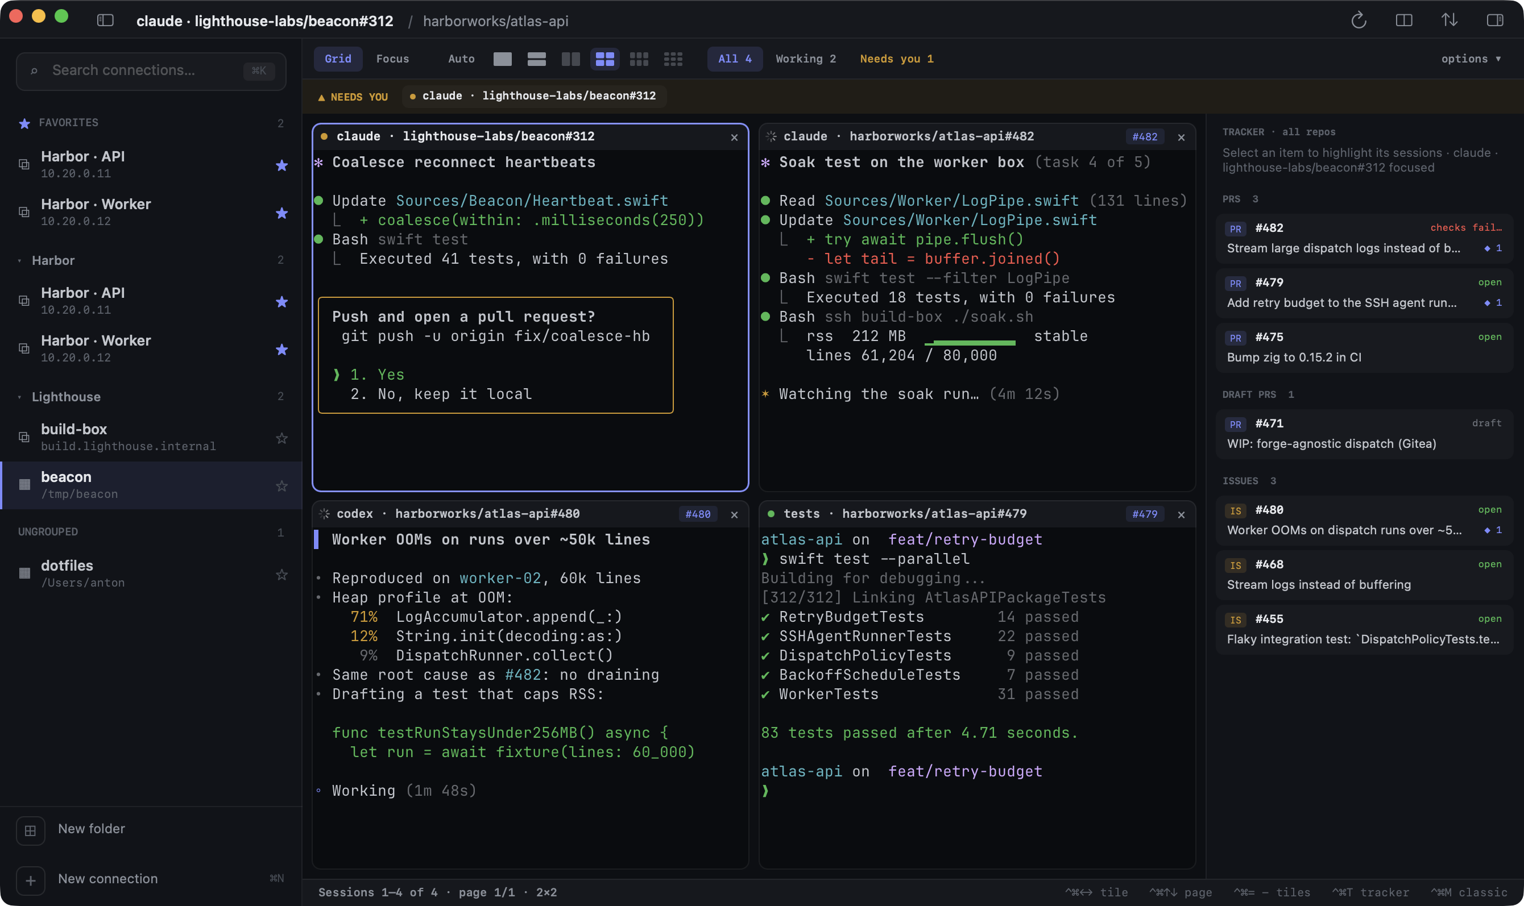Viewport: 1524px width, 906px height.
Task: Select the Auto layout option
Action: point(461,59)
